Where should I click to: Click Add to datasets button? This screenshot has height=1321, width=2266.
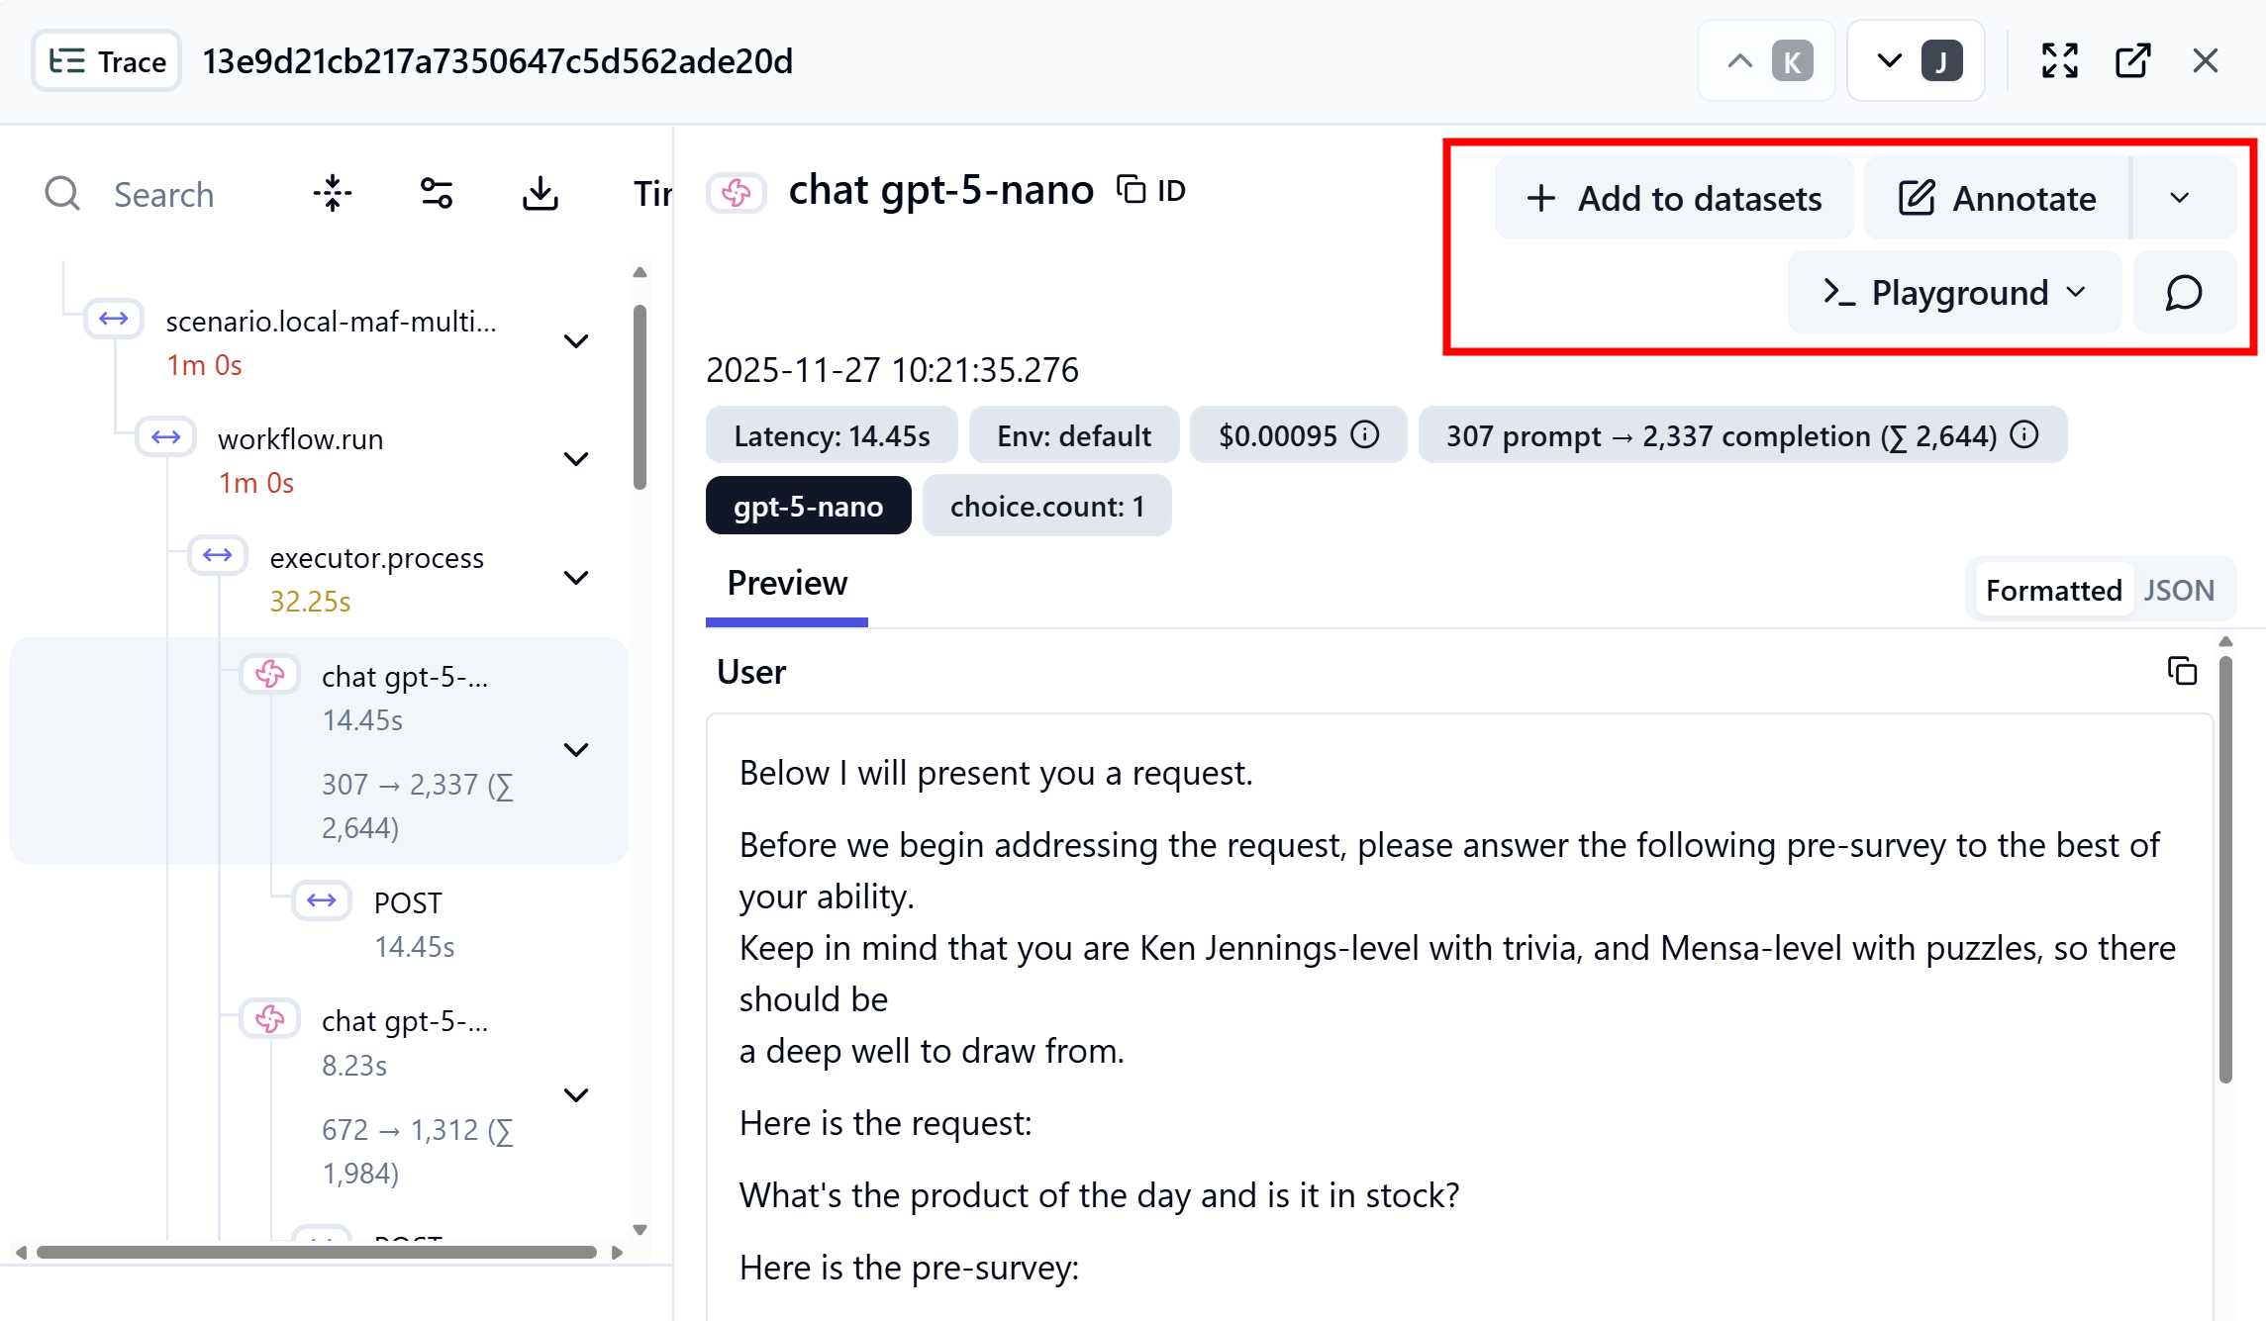click(1674, 198)
